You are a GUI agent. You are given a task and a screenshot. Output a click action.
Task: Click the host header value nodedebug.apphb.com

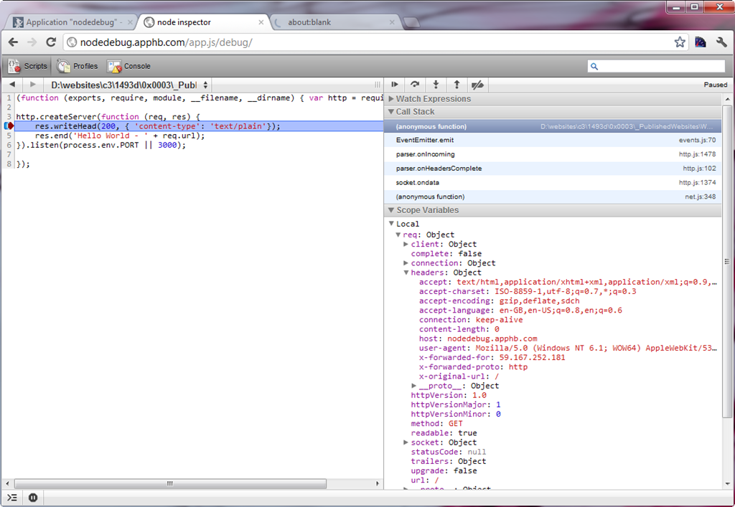point(492,338)
